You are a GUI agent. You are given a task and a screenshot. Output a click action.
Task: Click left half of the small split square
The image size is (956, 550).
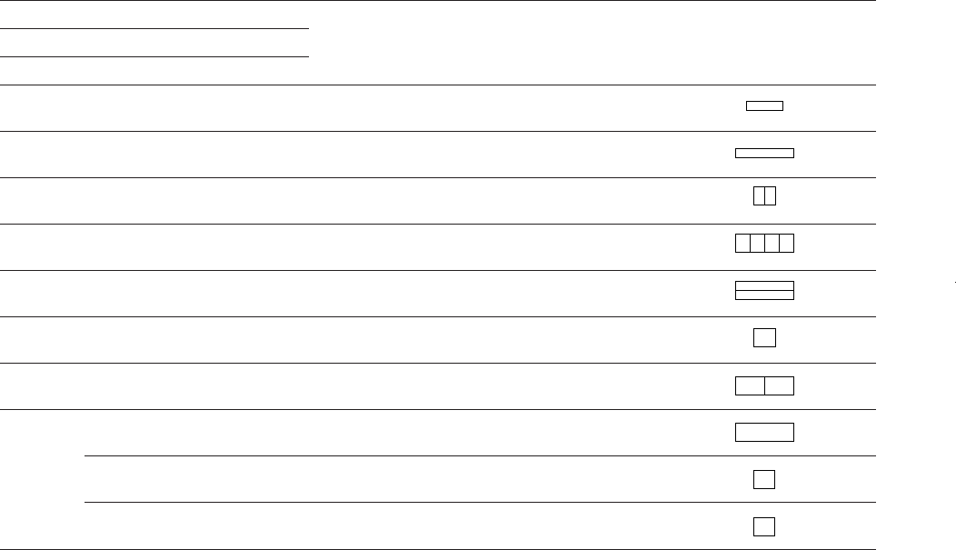pos(759,195)
